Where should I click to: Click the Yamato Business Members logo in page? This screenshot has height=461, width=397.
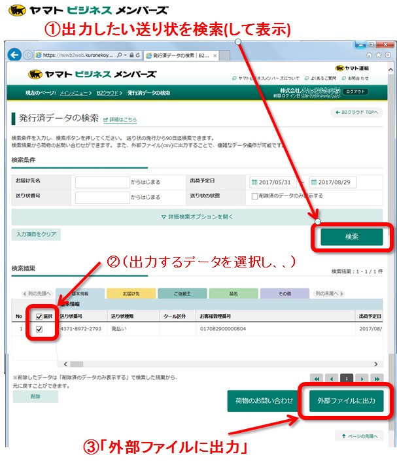92,75
